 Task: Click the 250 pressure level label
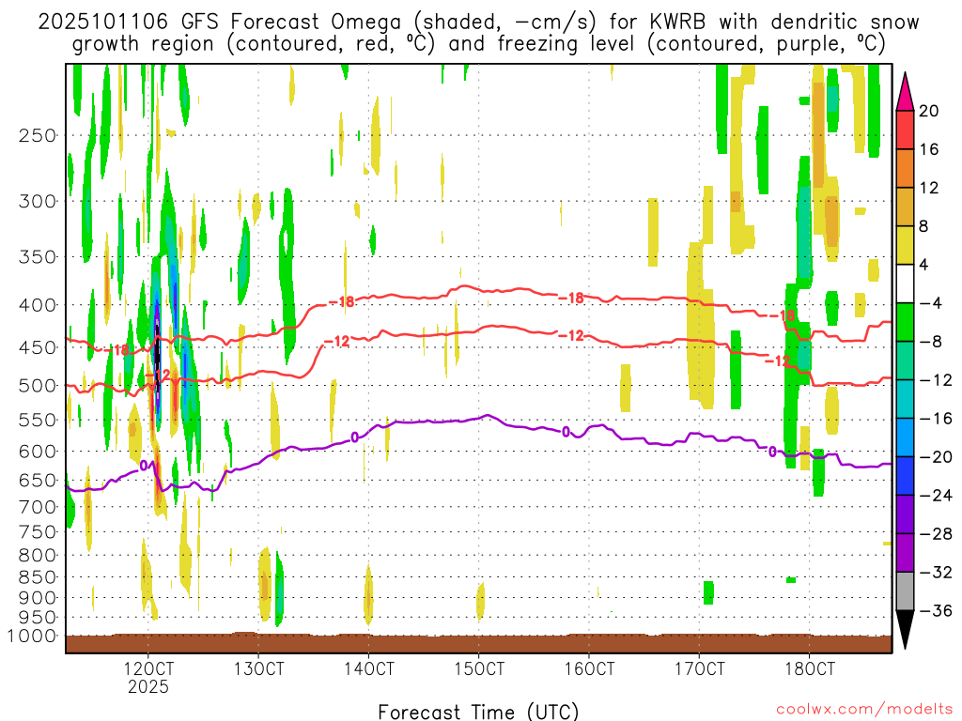coord(38,135)
